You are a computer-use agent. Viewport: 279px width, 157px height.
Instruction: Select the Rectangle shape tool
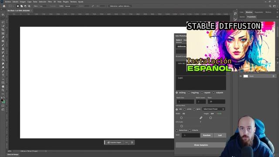(x=3, y=82)
